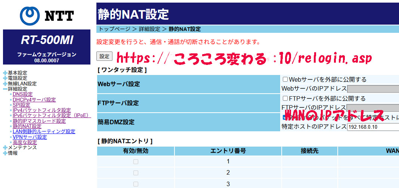The image size is (399, 188).
Task: Open 静的IPマスカレード設定 link
Action: point(39,121)
